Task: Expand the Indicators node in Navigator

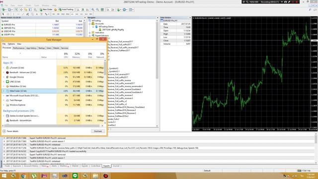Action: click(x=90, y=32)
